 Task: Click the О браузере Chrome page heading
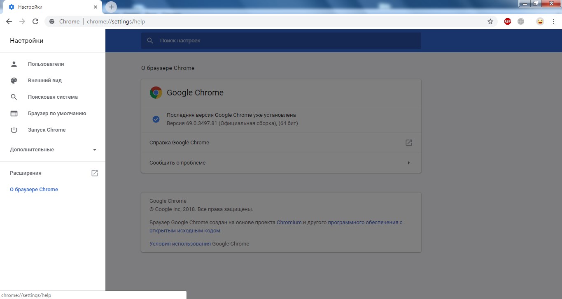click(x=168, y=68)
